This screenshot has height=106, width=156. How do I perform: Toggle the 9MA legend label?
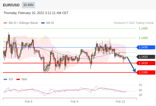click(24, 79)
